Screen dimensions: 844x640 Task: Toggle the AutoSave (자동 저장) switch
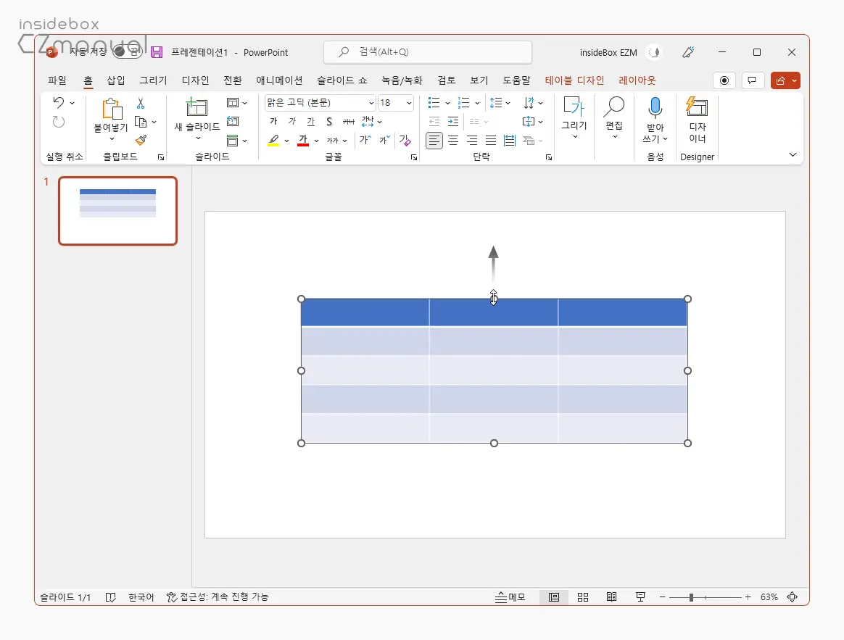coord(128,52)
